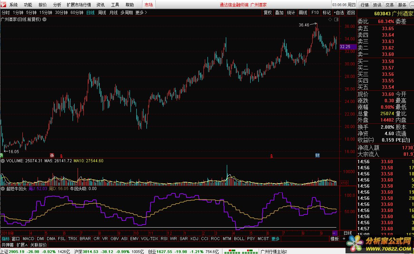Select the 月线 monthly period
The image size is (414, 254).
(x=114, y=13)
